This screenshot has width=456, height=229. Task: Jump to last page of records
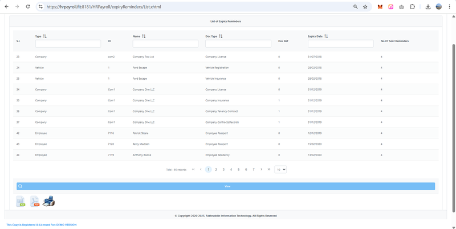tap(268, 169)
